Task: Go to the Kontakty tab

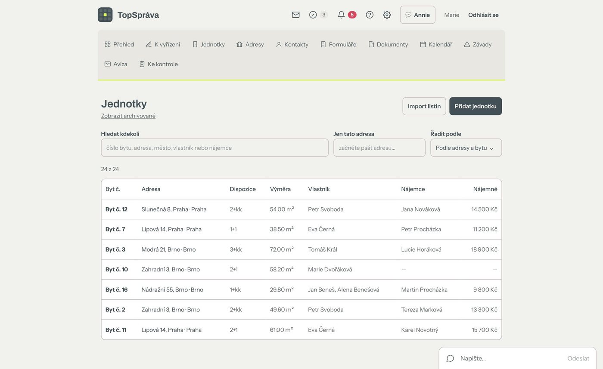Action: click(292, 44)
